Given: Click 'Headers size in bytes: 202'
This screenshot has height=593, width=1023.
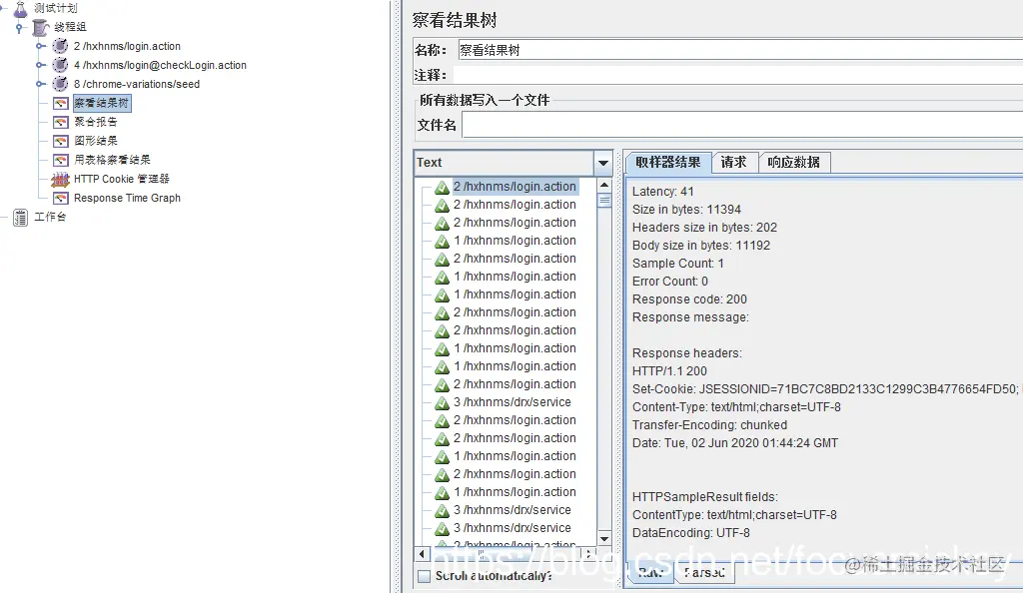Looking at the screenshot, I should click(704, 228).
